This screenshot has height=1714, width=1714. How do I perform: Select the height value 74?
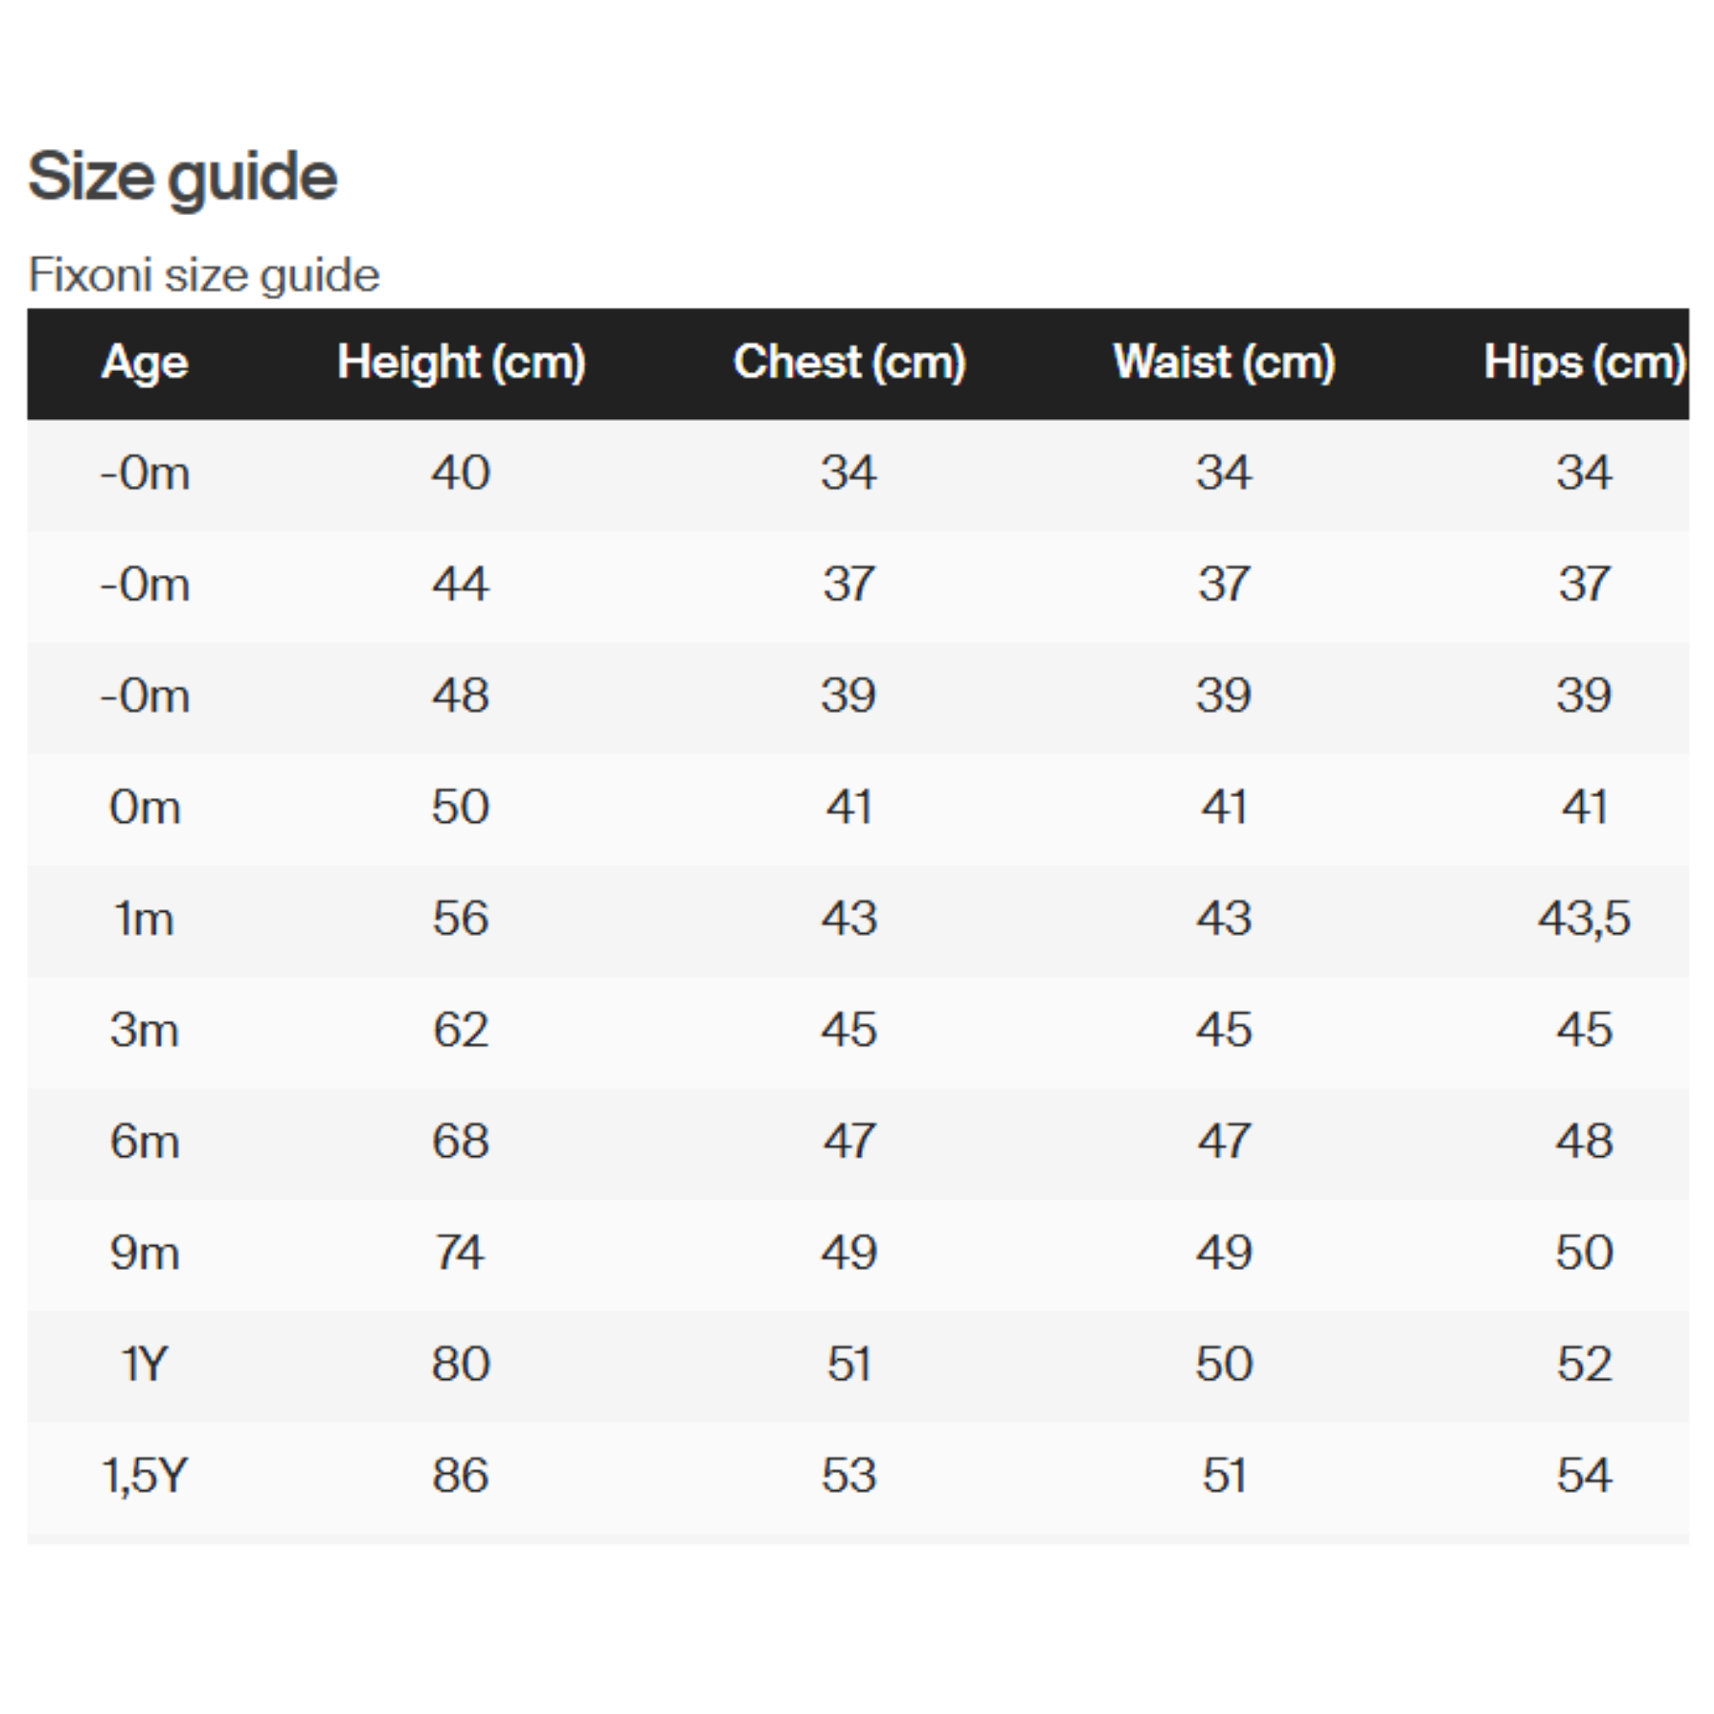460,1253
